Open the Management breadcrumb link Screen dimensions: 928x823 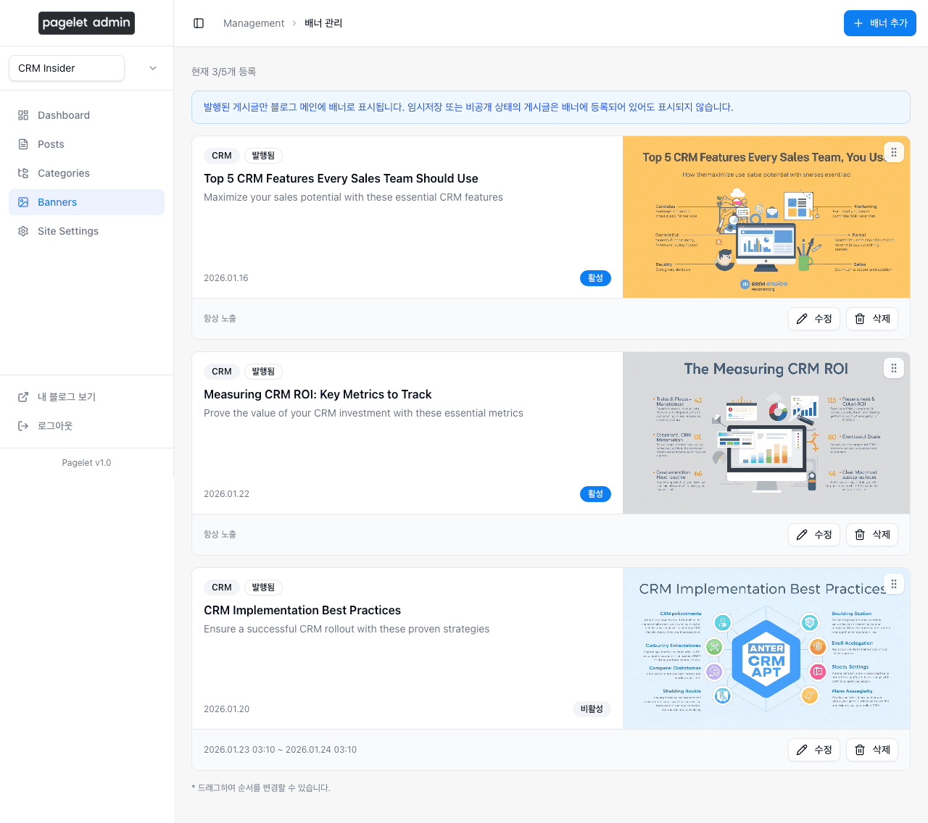[x=254, y=23]
